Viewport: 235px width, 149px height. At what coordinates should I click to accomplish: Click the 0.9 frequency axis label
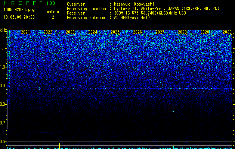(x=3, y=86)
